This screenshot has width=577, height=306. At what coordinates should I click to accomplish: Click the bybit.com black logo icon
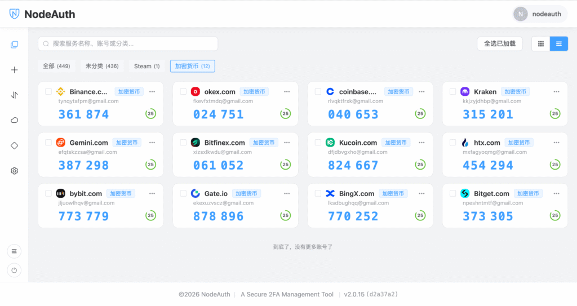tap(61, 193)
